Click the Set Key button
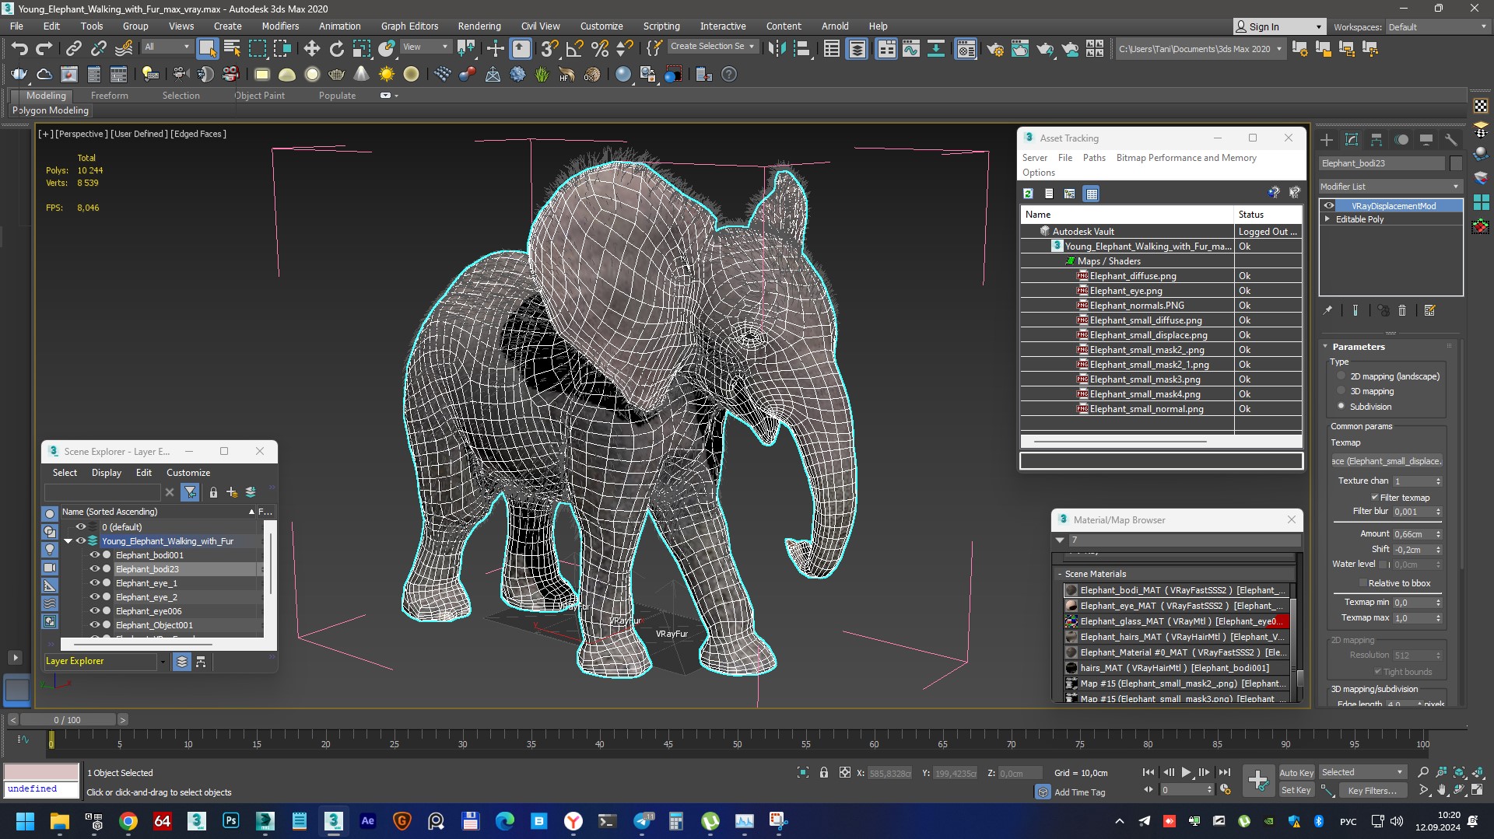This screenshot has width=1494, height=839. pyautogui.click(x=1296, y=790)
